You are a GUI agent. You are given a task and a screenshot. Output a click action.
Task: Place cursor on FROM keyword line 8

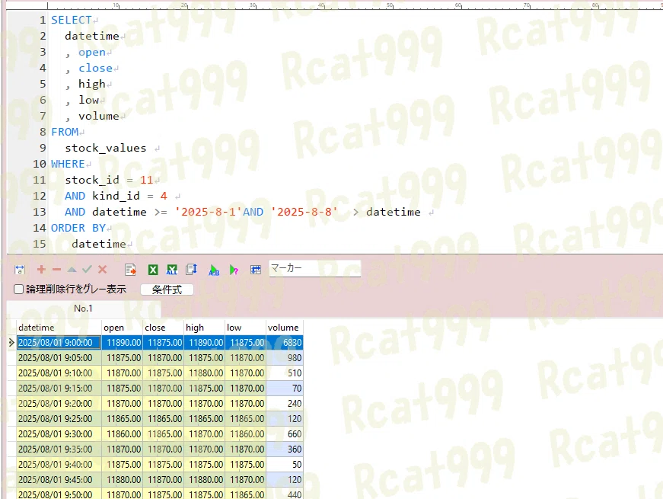[65, 132]
